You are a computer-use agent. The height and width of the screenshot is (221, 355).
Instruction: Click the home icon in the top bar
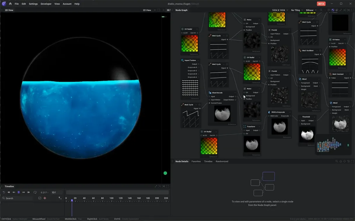tap(10, 4)
